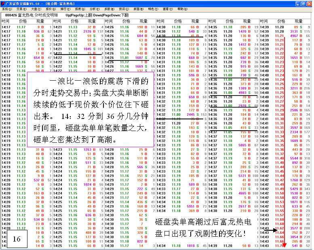Minimize the 广发证券至强版 window
314x250 pixels.
[298, 4]
